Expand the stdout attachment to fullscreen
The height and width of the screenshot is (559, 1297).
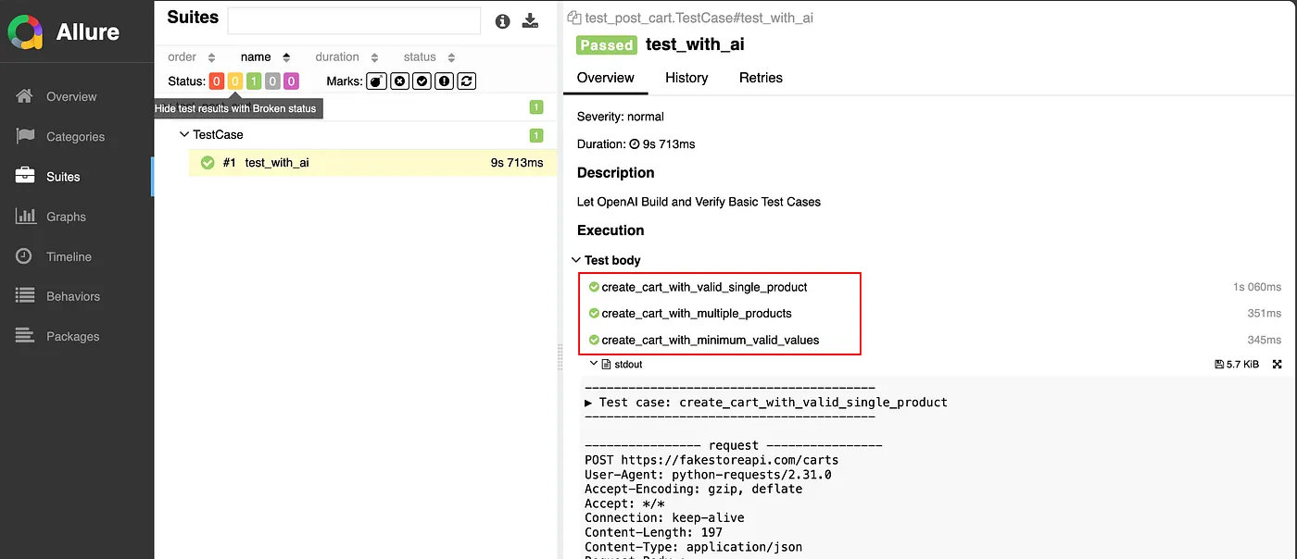1278,365
